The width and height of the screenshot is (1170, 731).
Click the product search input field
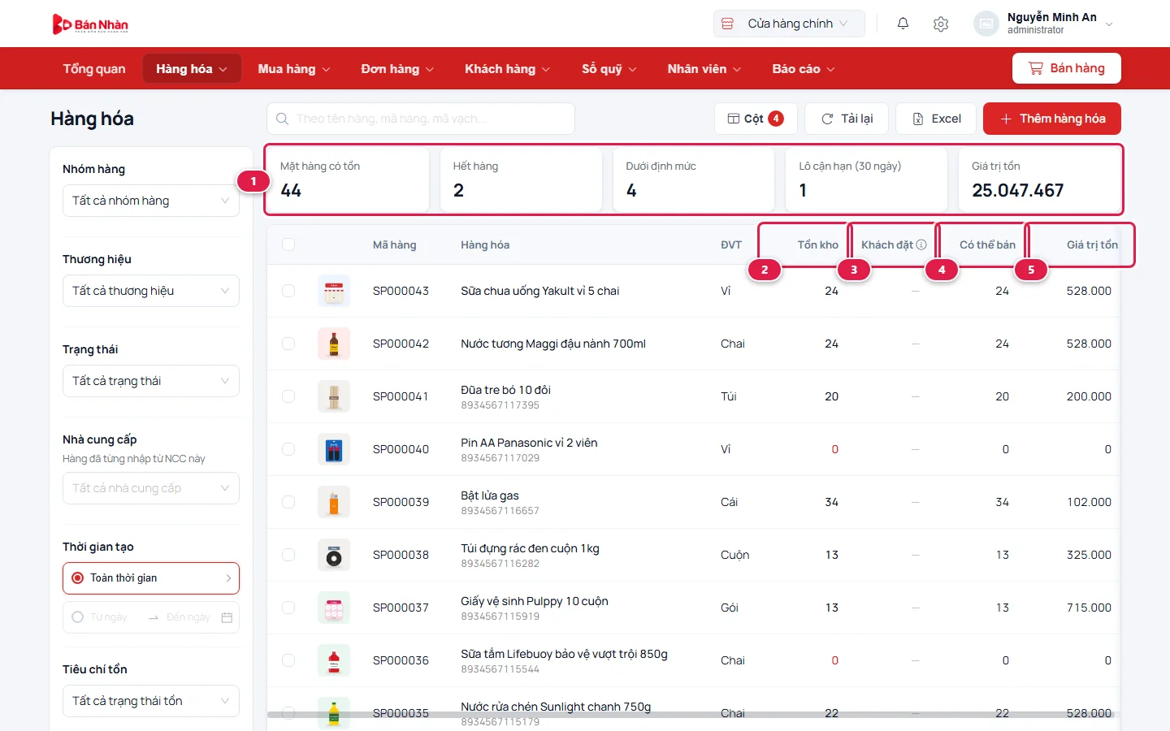(421, 119)
